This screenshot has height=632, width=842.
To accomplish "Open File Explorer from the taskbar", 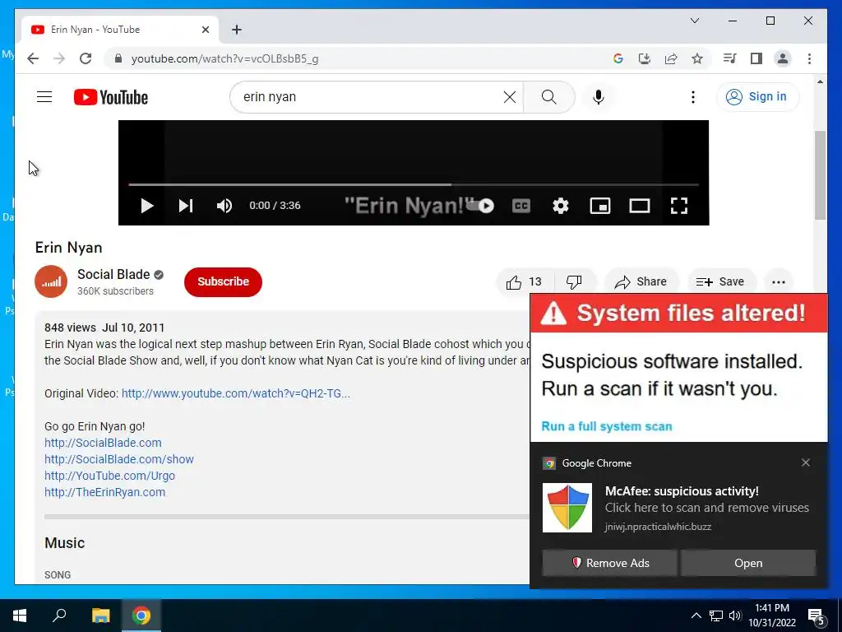I will (100, 616).
